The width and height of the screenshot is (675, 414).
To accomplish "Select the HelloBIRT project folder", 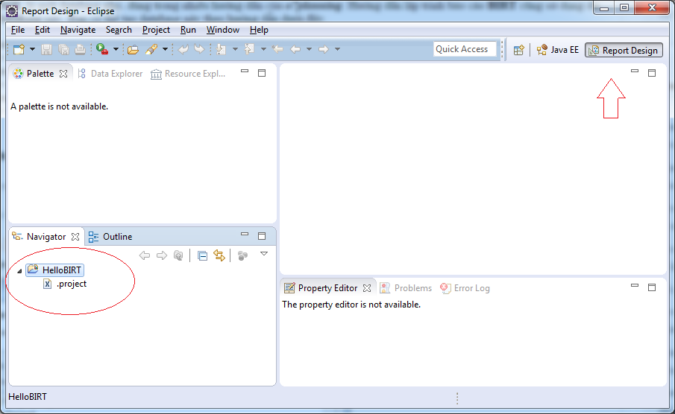I will 54,270.
